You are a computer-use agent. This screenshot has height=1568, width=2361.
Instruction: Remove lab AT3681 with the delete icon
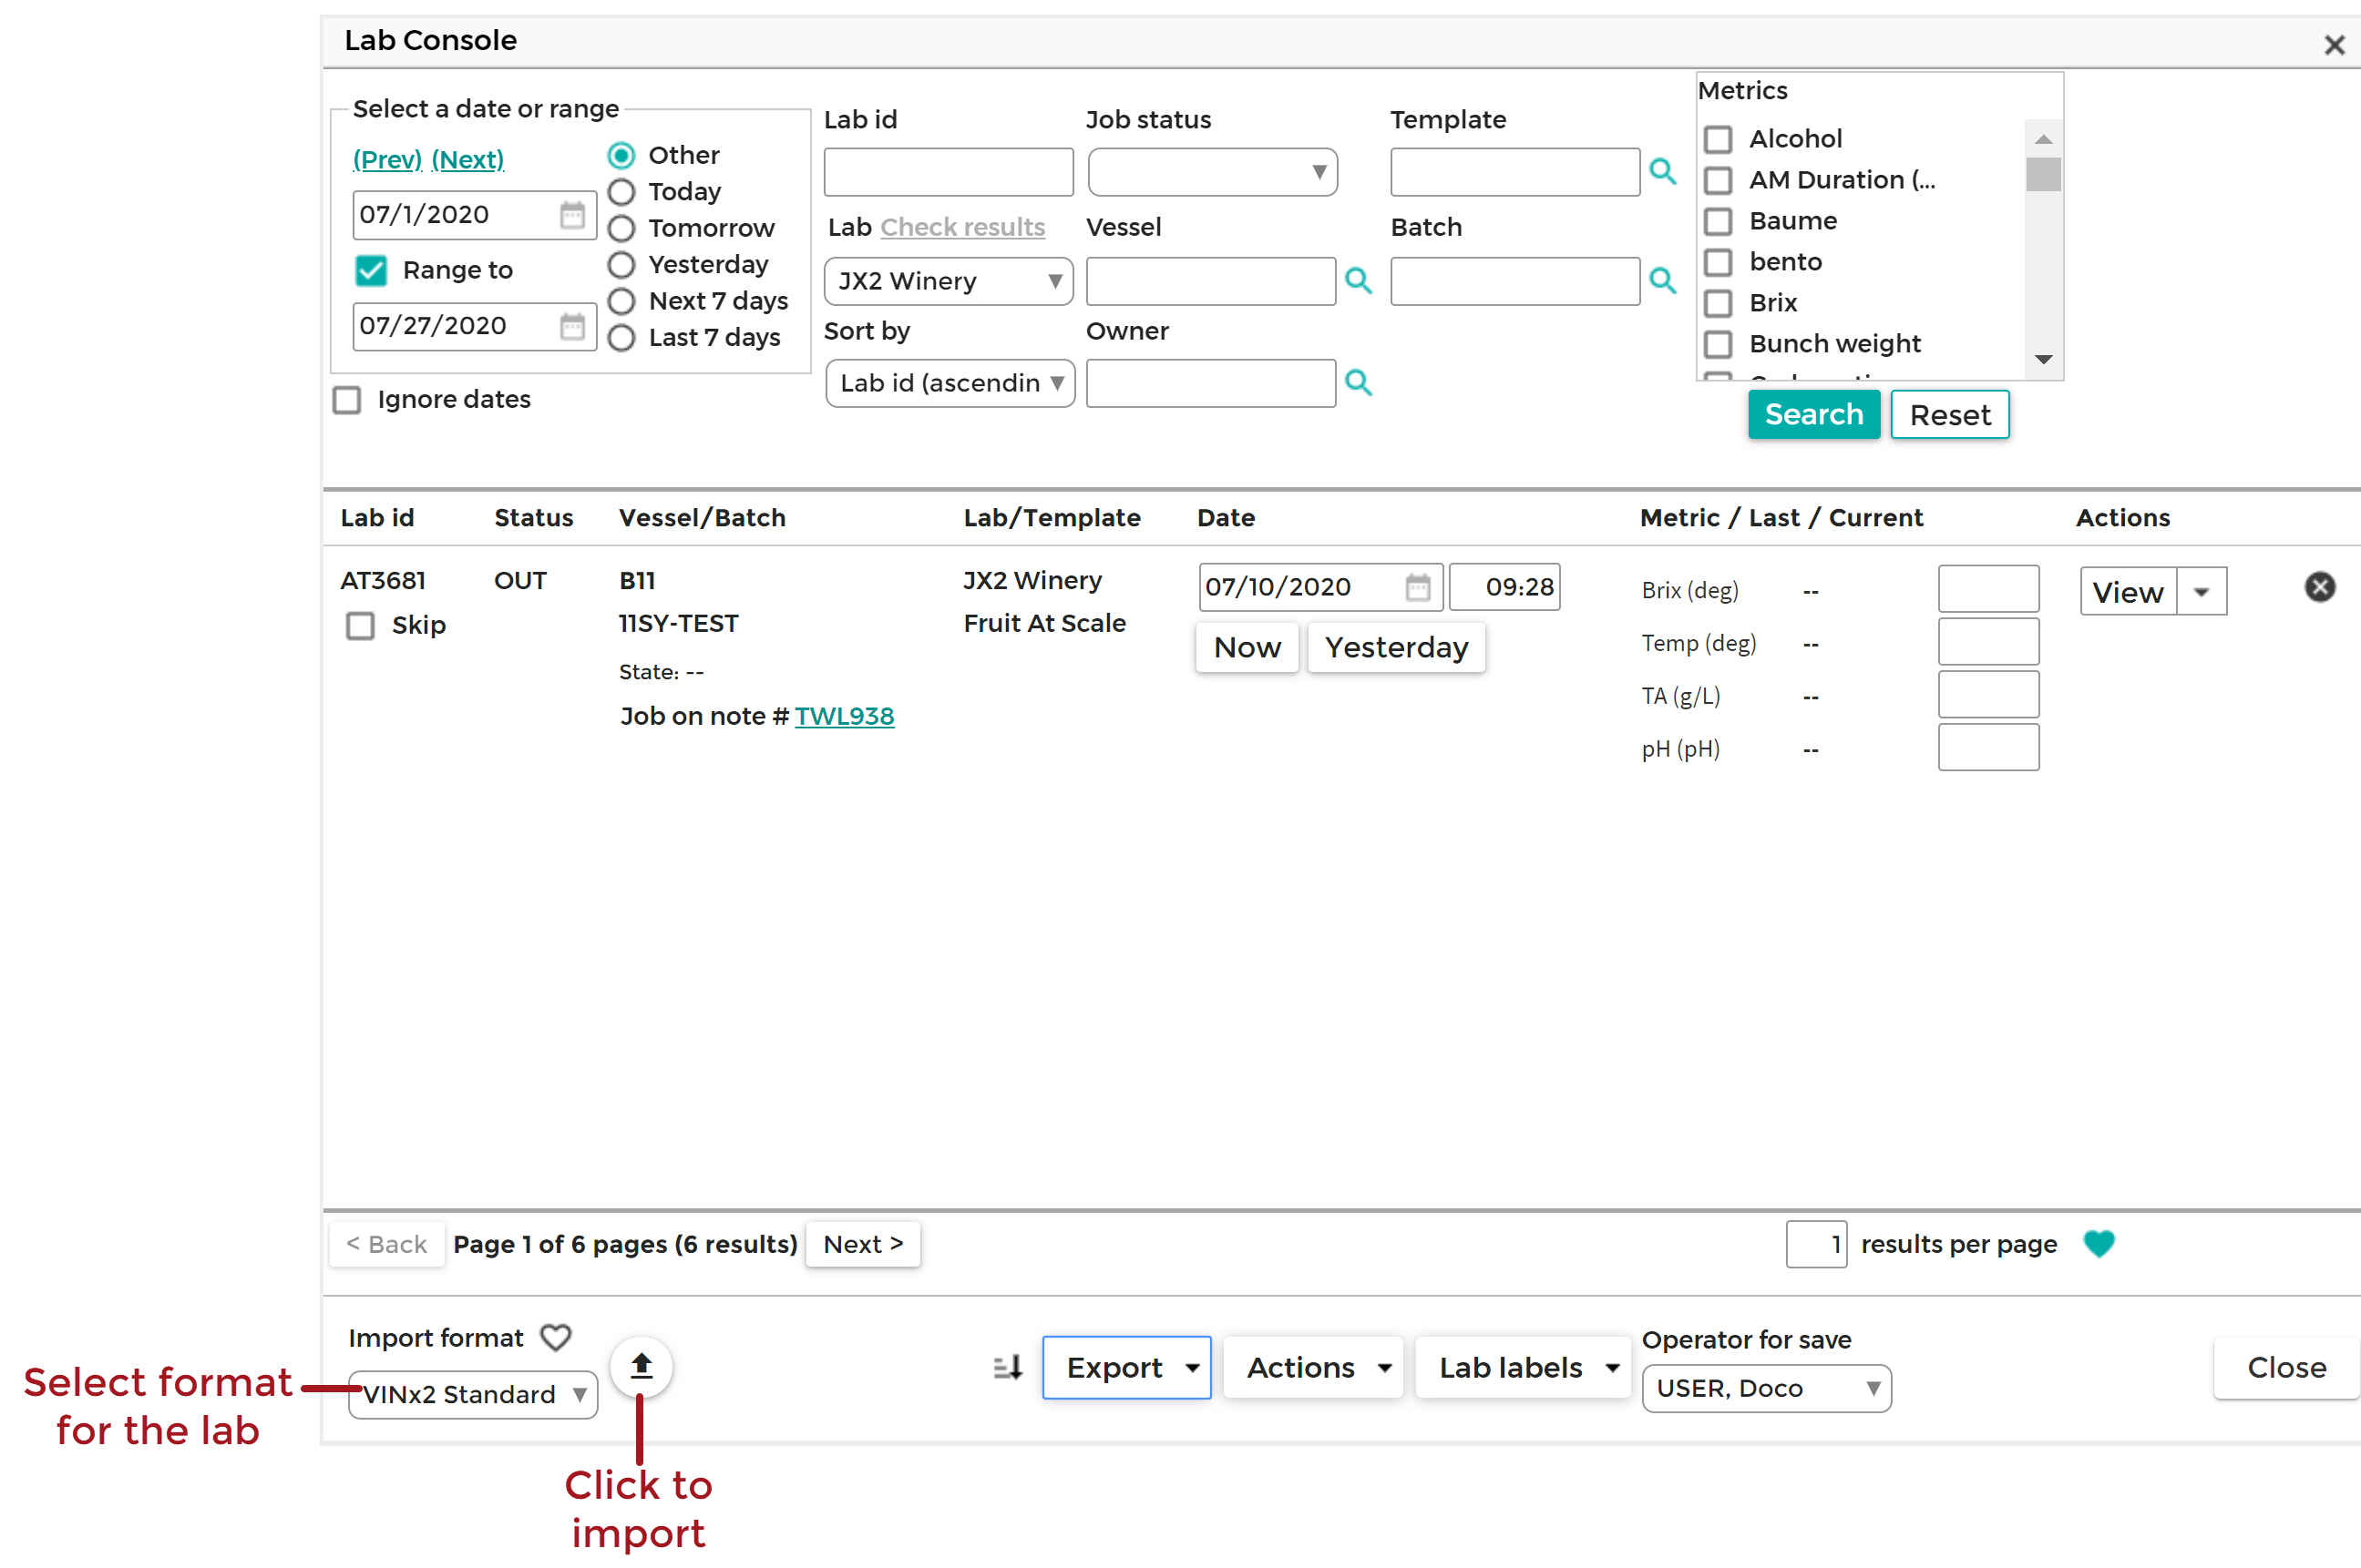click(x=2320, y=587)
